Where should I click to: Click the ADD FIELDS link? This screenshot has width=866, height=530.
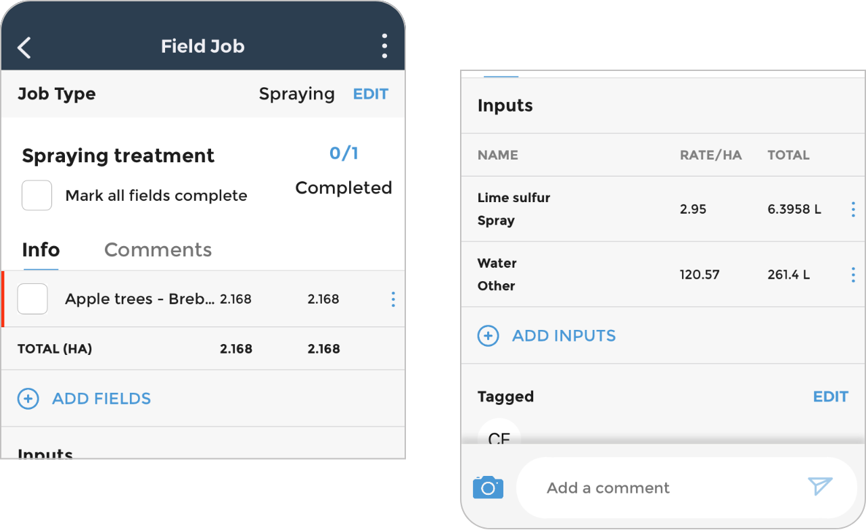(101, 399)
